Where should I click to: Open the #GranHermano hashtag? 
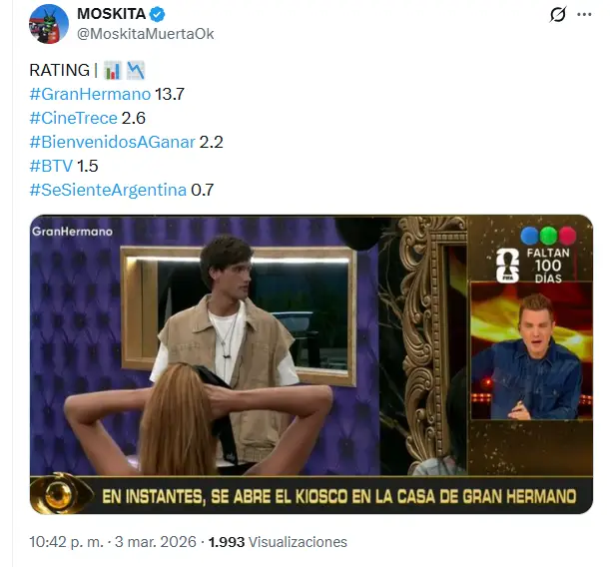[x=90, y=94]
